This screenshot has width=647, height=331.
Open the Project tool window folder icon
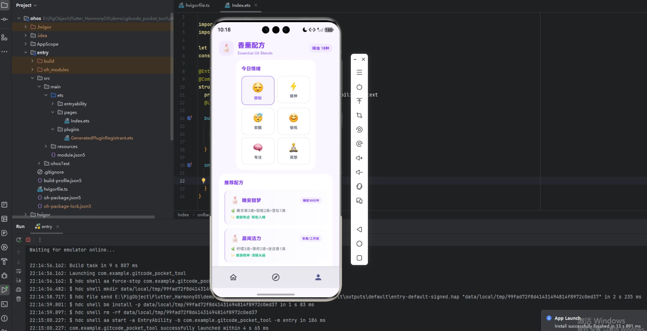(4, 5)
